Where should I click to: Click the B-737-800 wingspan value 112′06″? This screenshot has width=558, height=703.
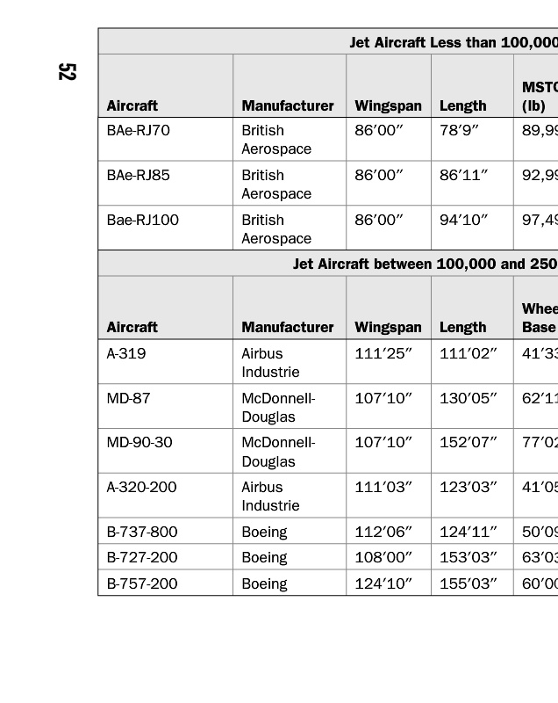(383, 533)
